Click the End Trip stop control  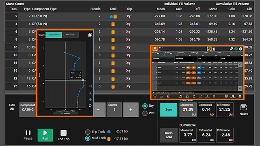63,135
